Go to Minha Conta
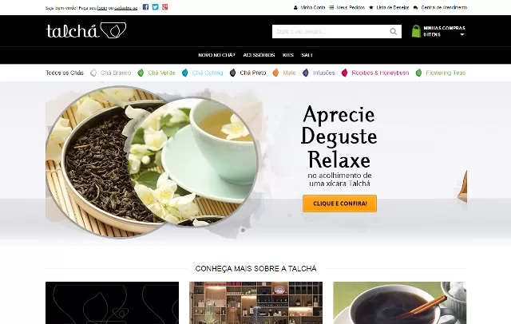 pos(312,7)
